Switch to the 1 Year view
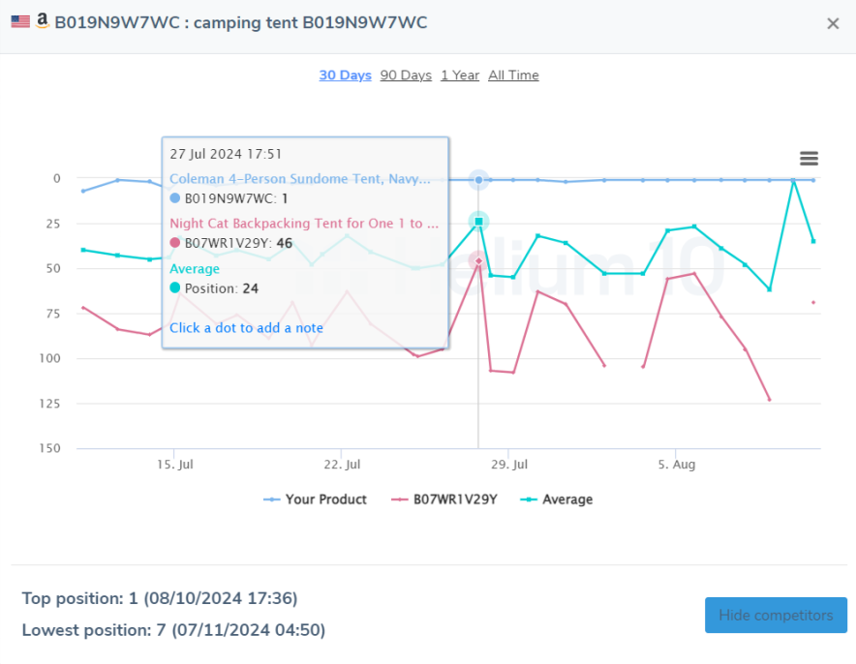 pos(460,75)
